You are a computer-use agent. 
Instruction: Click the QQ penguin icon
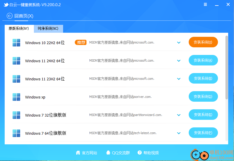point(108,153)
